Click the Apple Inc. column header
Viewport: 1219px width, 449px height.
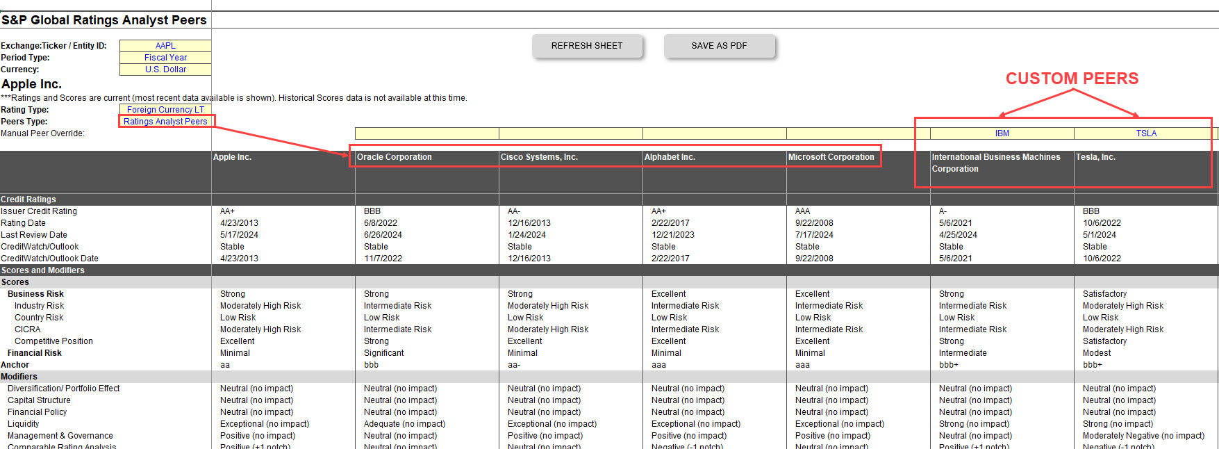click(283, 172)
